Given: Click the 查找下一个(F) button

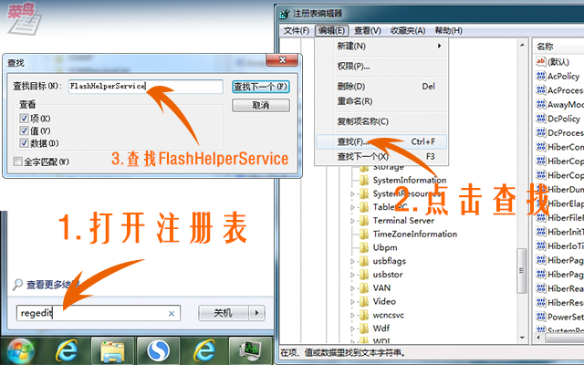Looking at the screenshot, I should (261, 87).
